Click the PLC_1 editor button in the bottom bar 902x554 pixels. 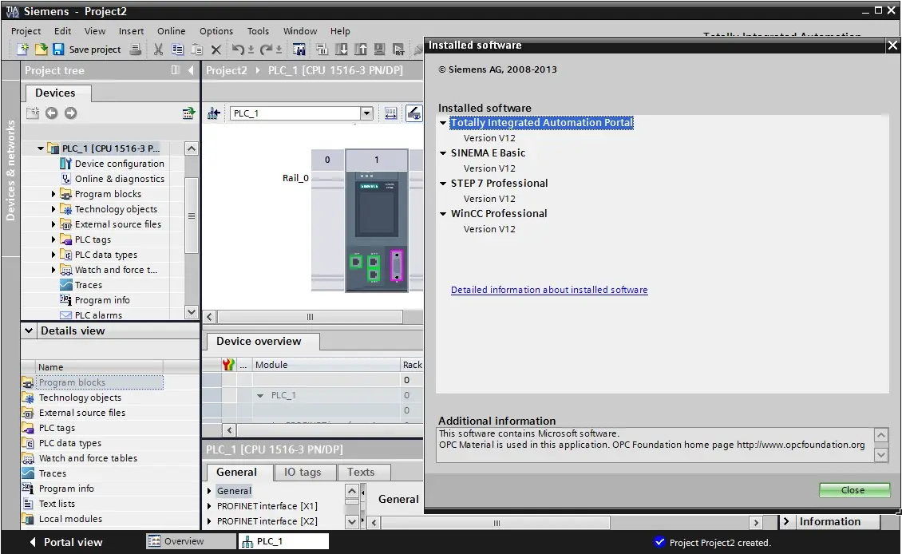pyautogui.click(x=283, y=541)
